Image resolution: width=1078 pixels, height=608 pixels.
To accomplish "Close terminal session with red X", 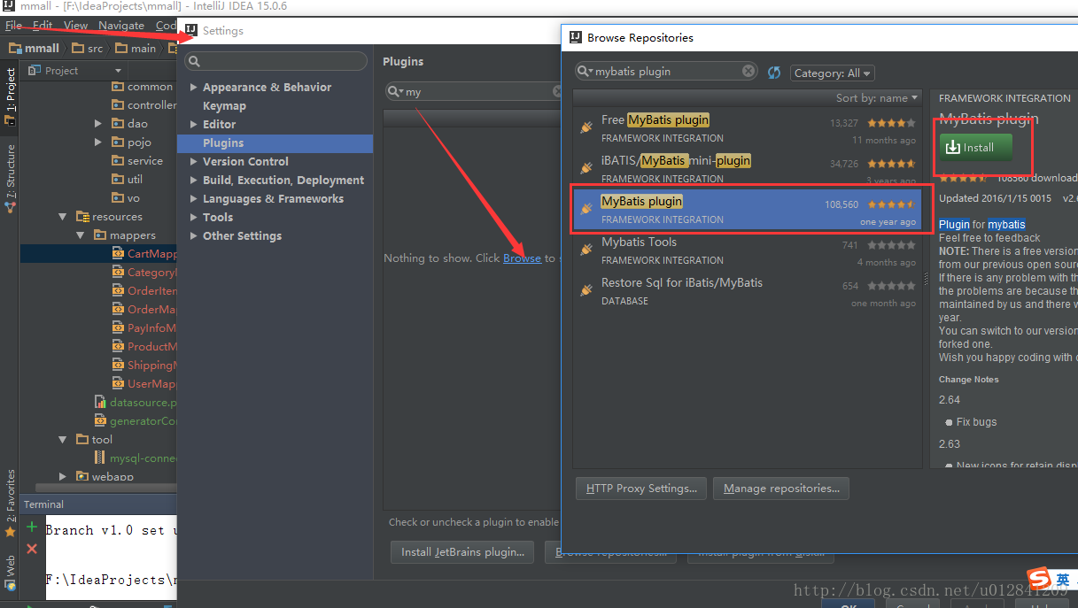I will coord(32,549).
